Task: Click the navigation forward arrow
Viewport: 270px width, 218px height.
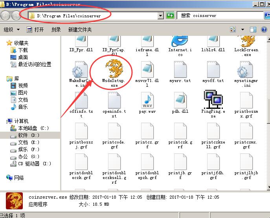Action: (x=16, y=16)
